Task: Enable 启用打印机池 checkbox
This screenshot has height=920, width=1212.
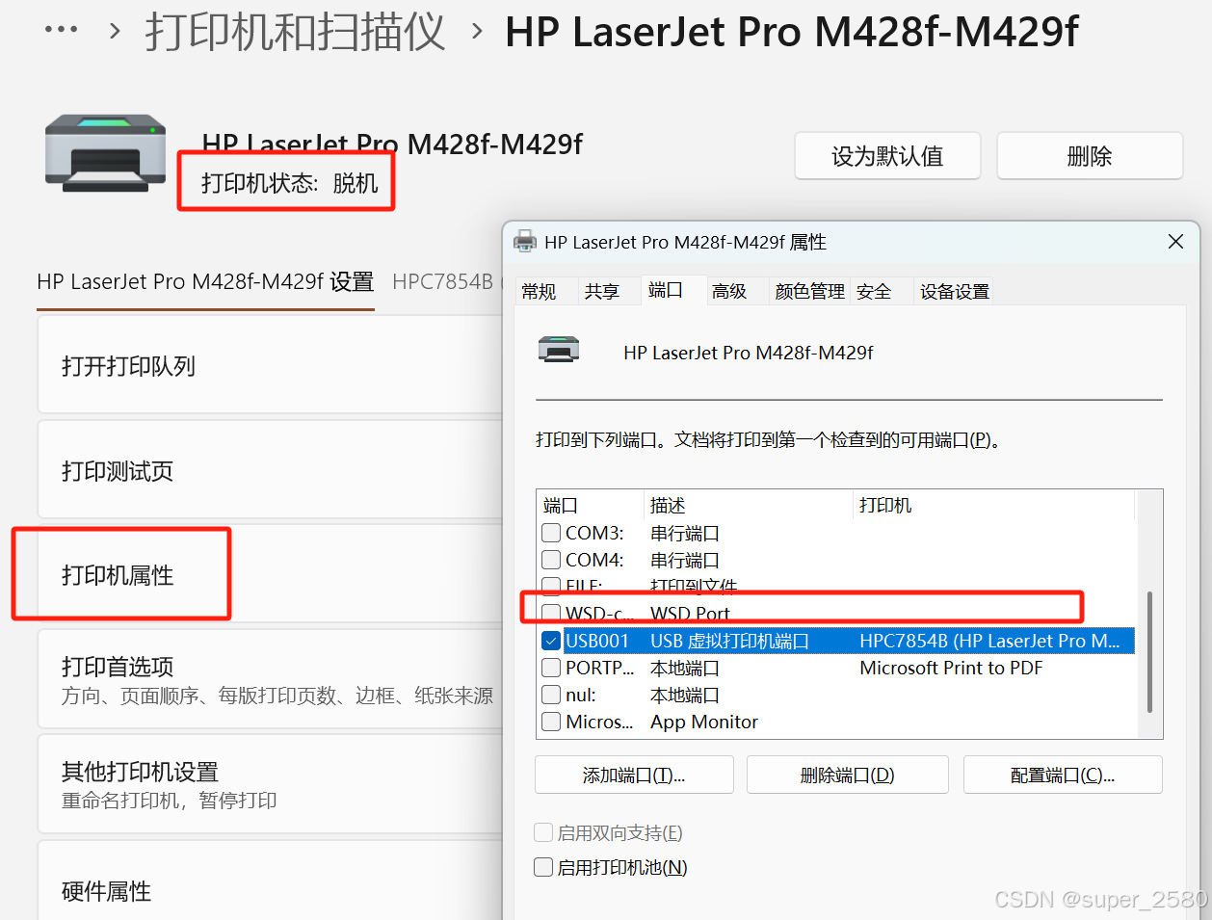Action: (543, 867)
